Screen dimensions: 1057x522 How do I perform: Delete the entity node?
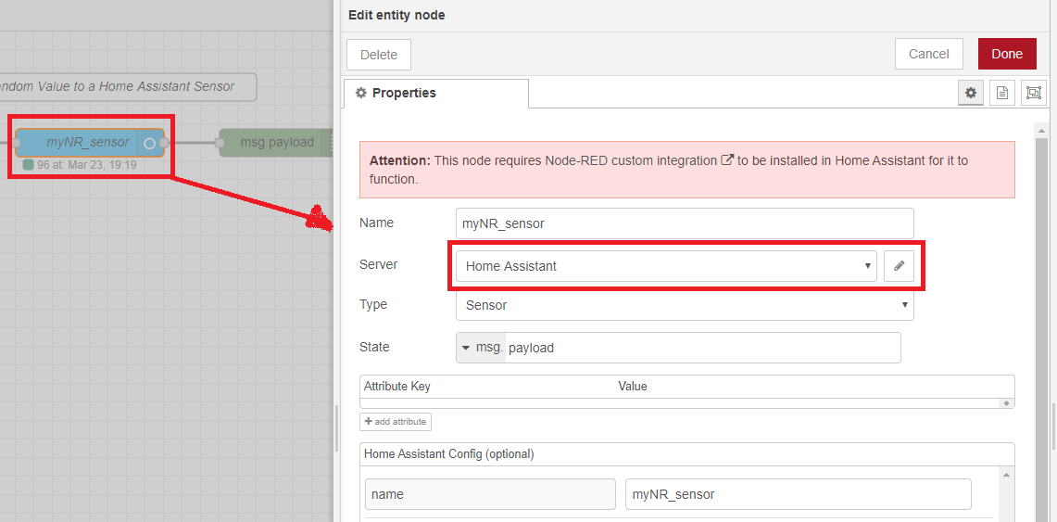(379, 55)
